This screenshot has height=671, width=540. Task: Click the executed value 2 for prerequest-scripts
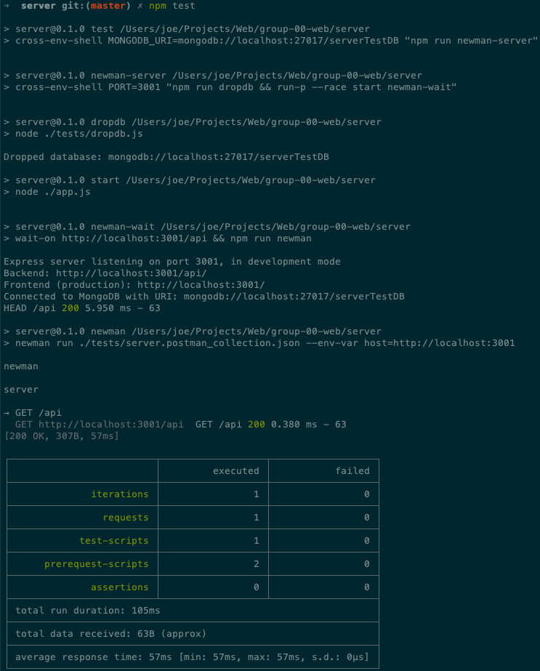point(257,564)
